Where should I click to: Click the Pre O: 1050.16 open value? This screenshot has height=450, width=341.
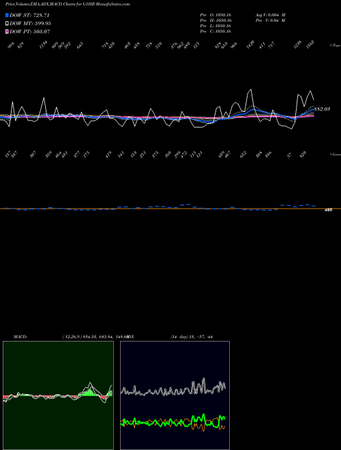click(216, 15)
